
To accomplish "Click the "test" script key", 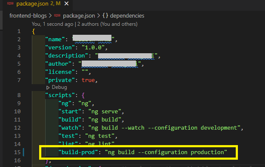I will point(68,136).
